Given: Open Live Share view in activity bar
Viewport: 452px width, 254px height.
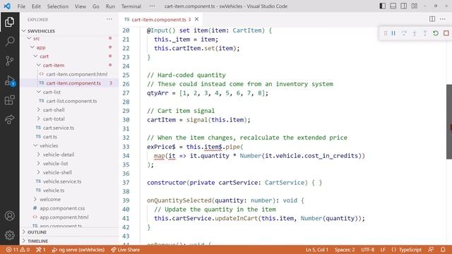Looking at the screenshot, I should (x=9, y=119).
